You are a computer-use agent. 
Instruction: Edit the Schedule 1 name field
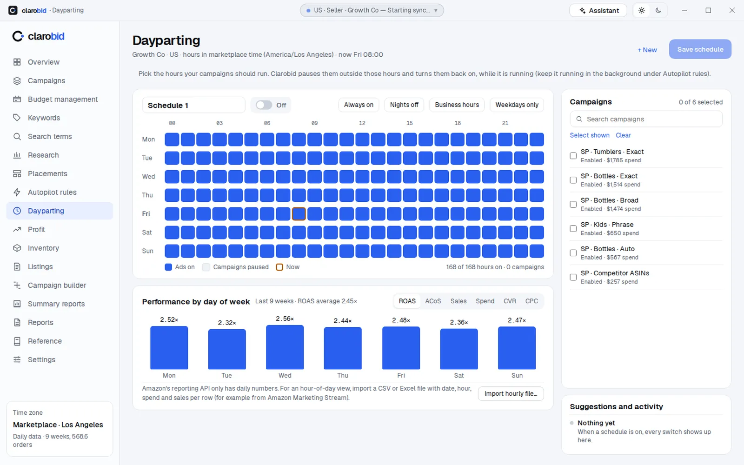pyautogui.click(x=193, y=105)
